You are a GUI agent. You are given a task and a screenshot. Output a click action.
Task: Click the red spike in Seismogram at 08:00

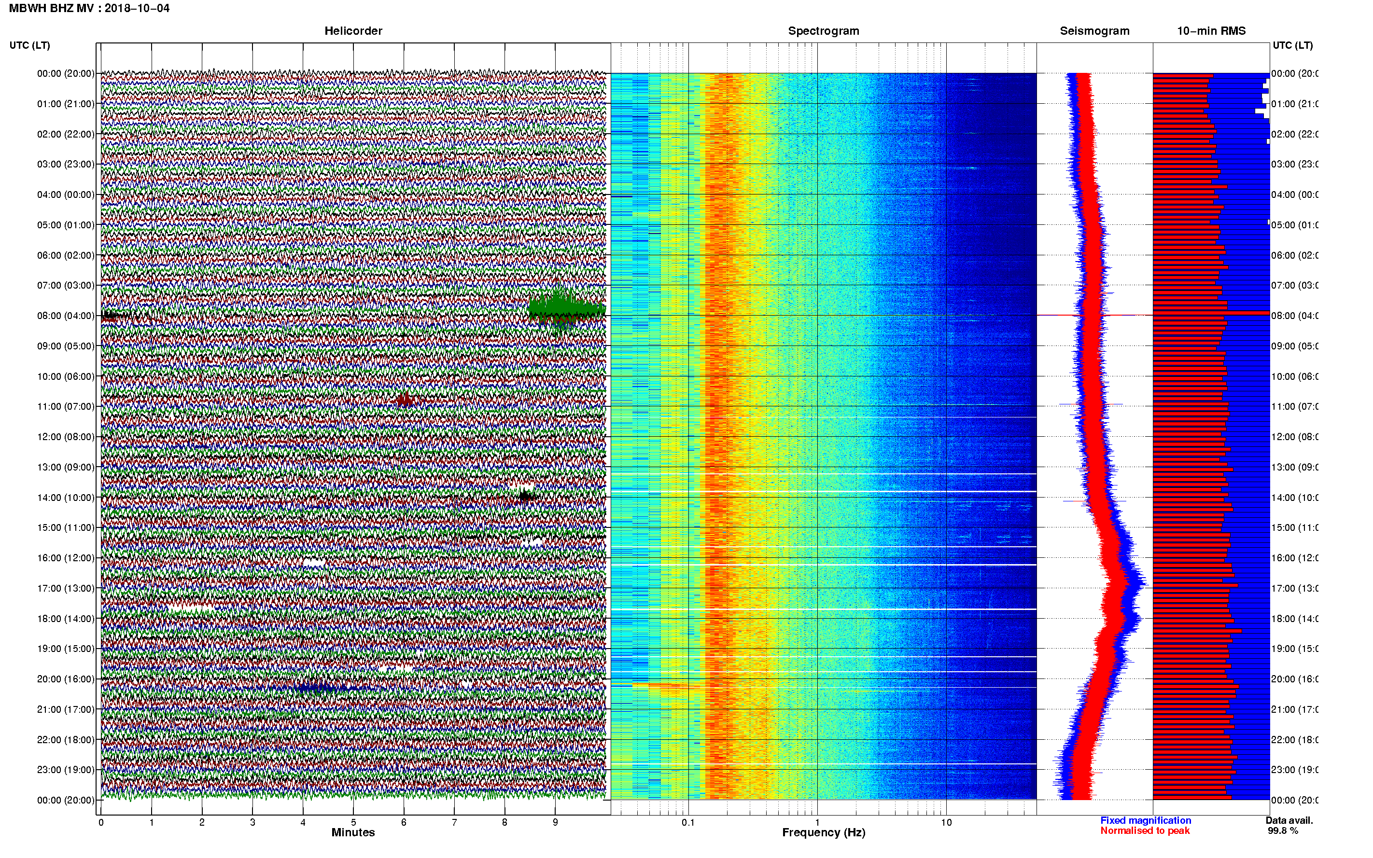click(x=1094, y=315)
